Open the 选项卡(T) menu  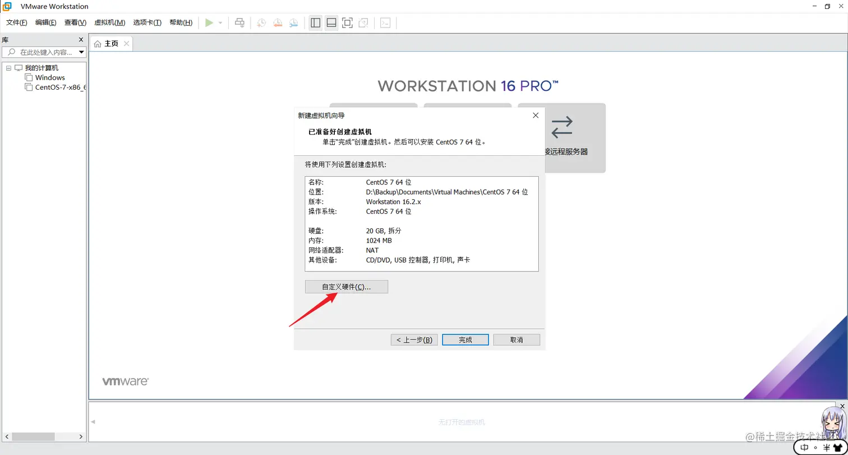click(x=148, y=22)
